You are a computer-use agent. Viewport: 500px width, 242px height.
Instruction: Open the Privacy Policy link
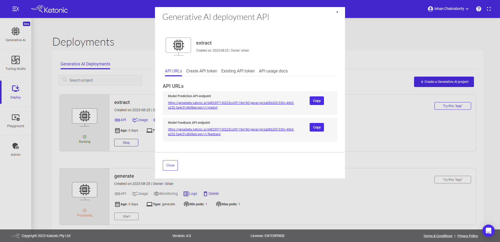467,236
